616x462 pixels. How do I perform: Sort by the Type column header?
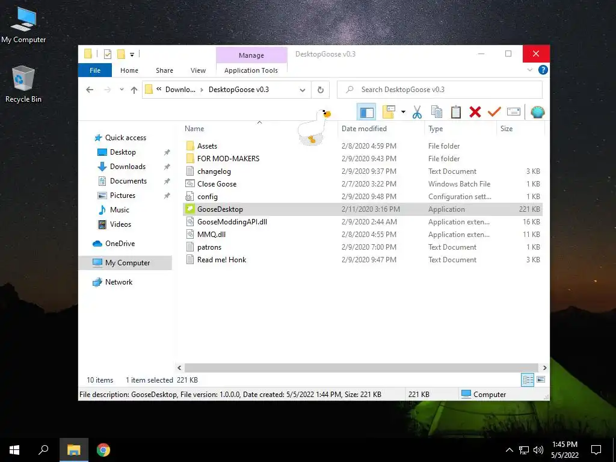pos(436,129)
